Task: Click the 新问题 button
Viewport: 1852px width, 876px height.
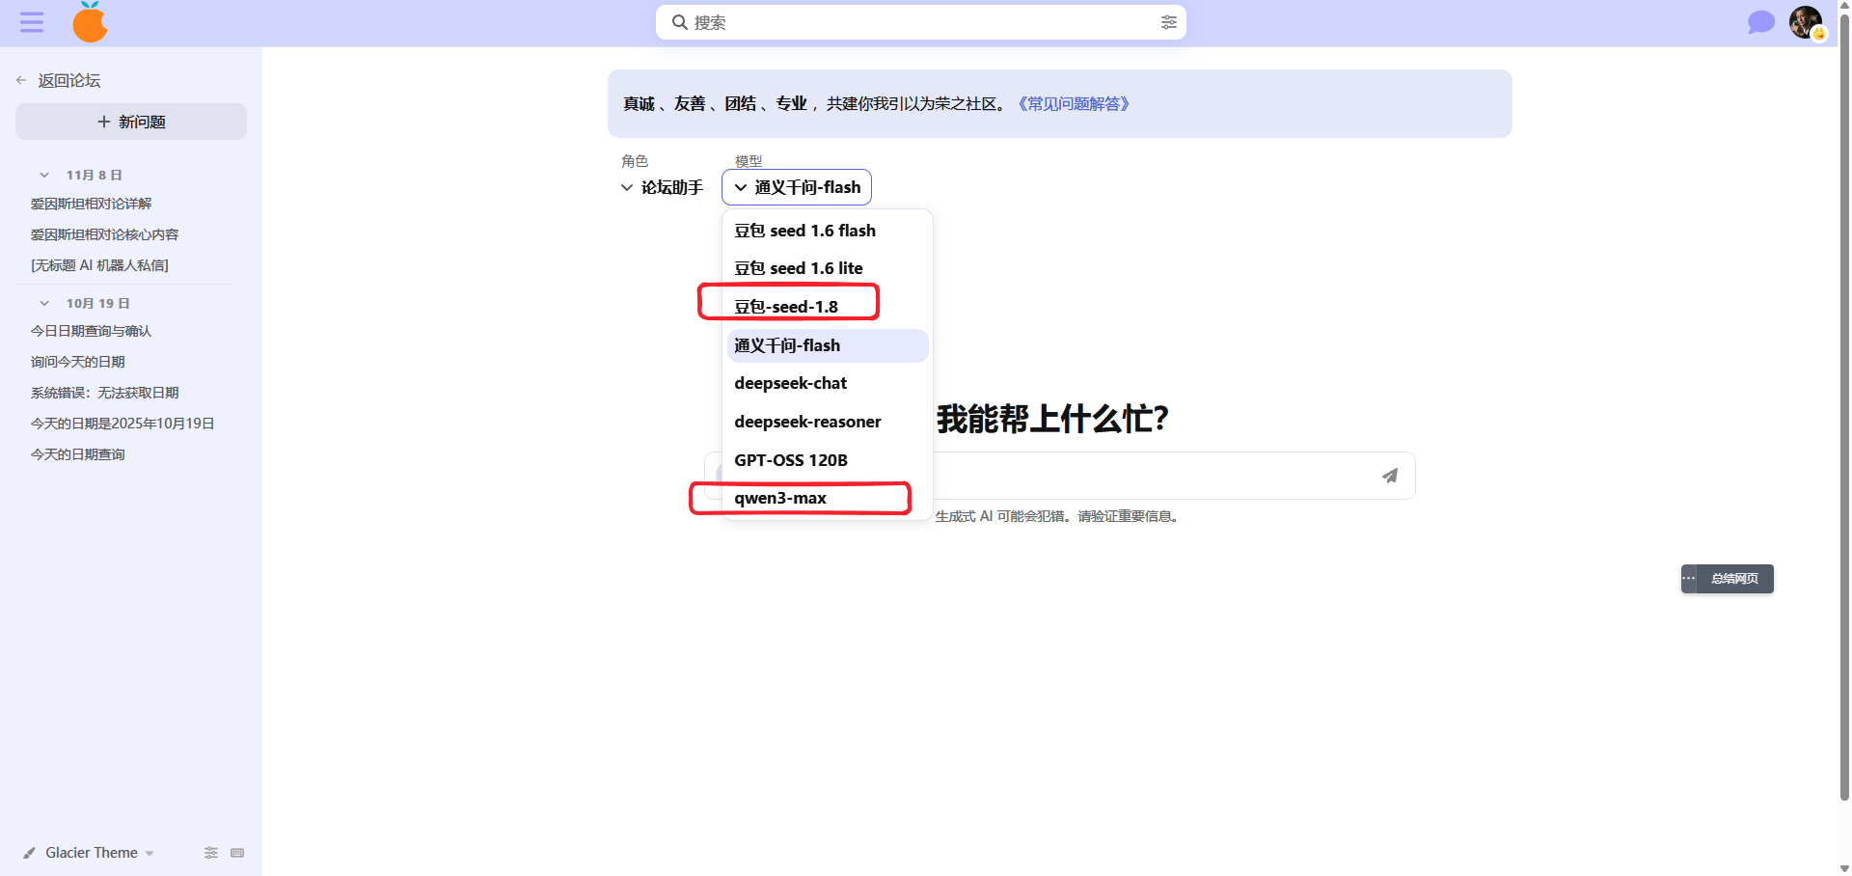Action: click(131, 122)
